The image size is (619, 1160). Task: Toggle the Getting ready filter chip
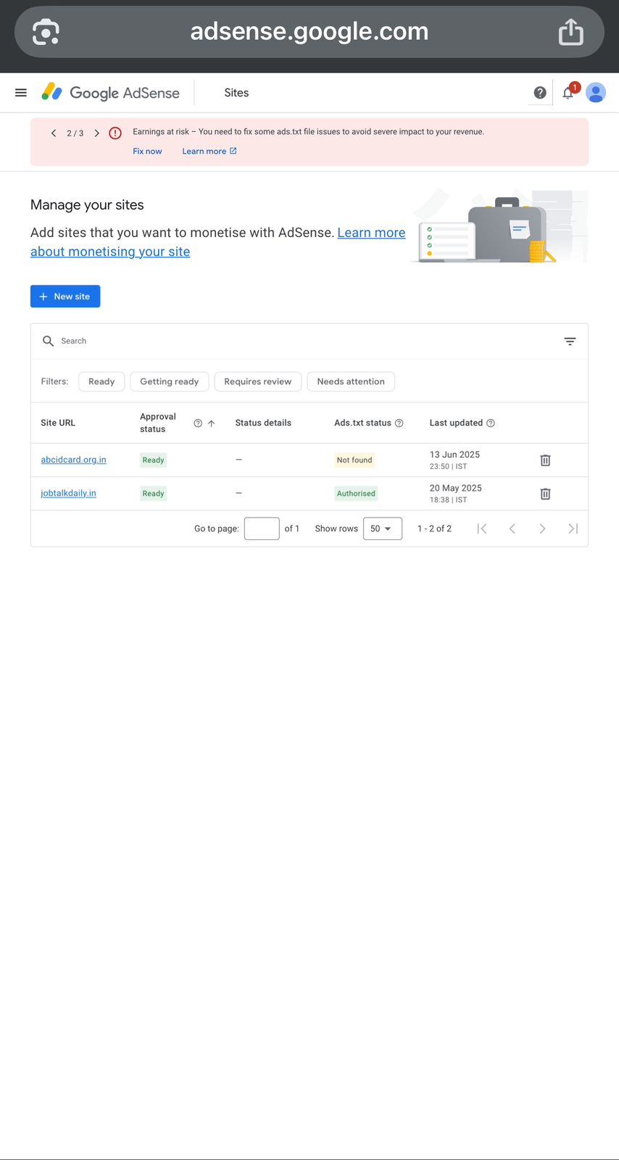[169, 382]
